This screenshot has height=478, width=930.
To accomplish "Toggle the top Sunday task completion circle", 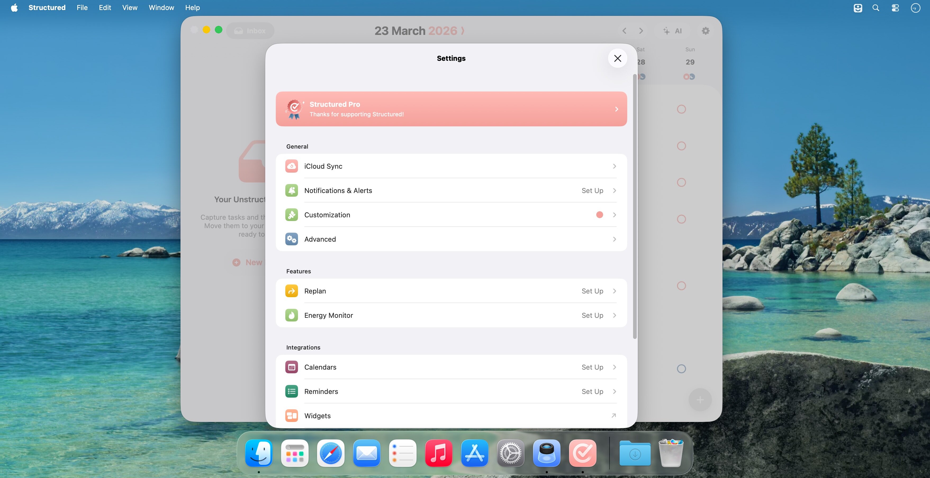I will click(681, 109).
